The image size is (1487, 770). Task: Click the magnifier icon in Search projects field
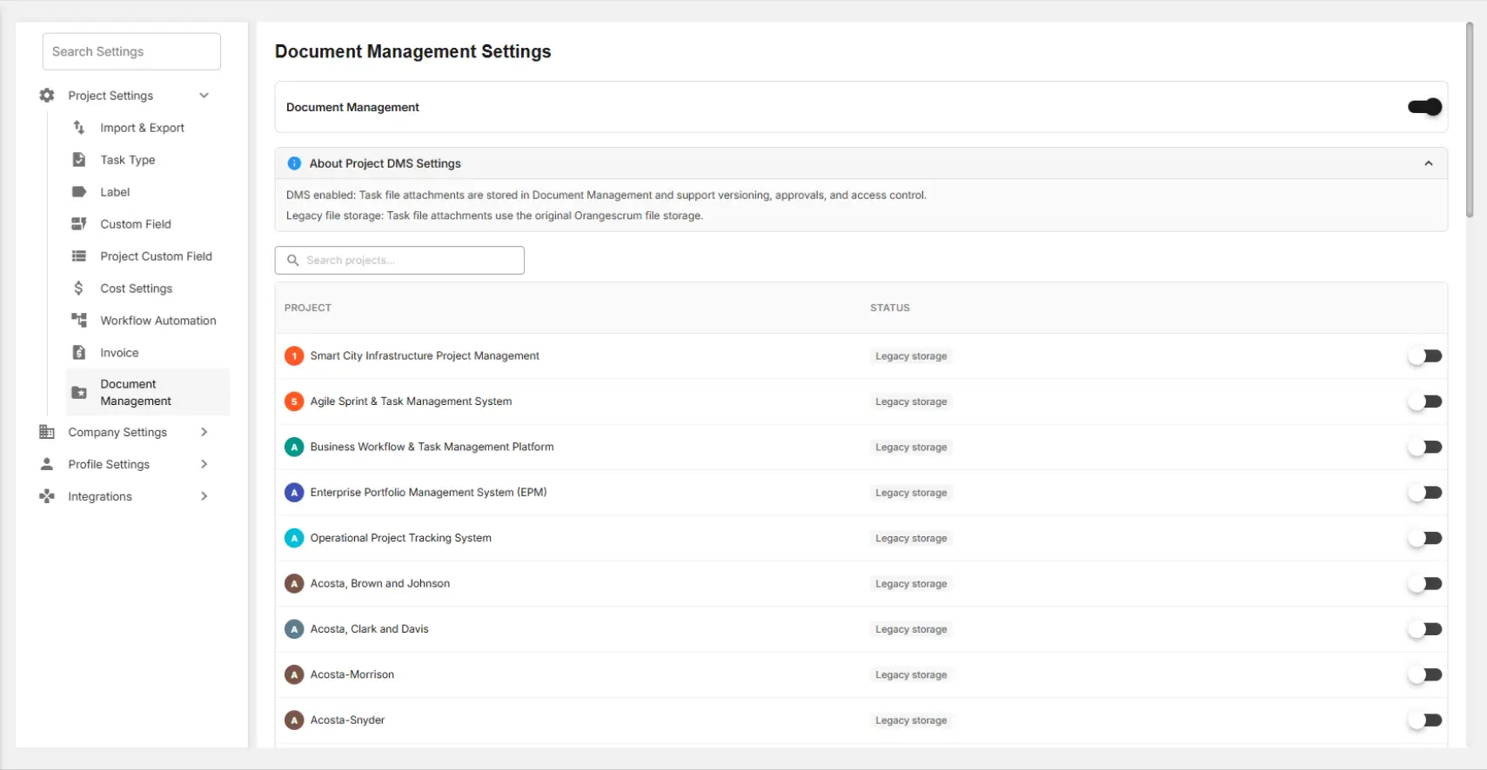pos(293,261)
